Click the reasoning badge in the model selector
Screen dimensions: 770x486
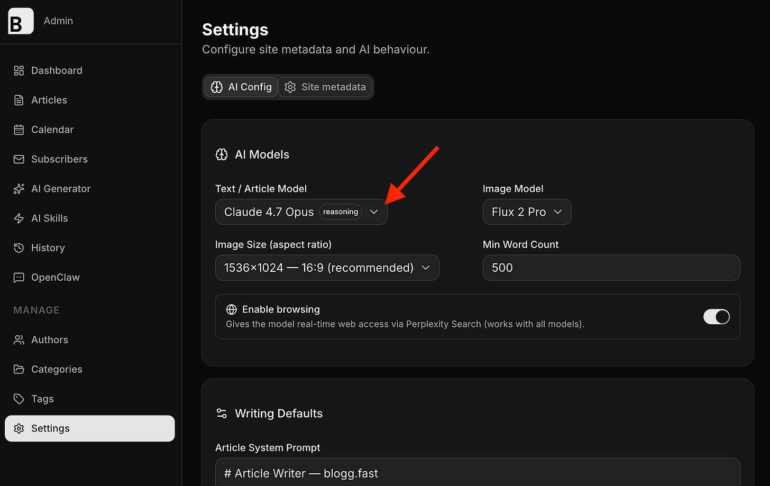click(341, 212)
